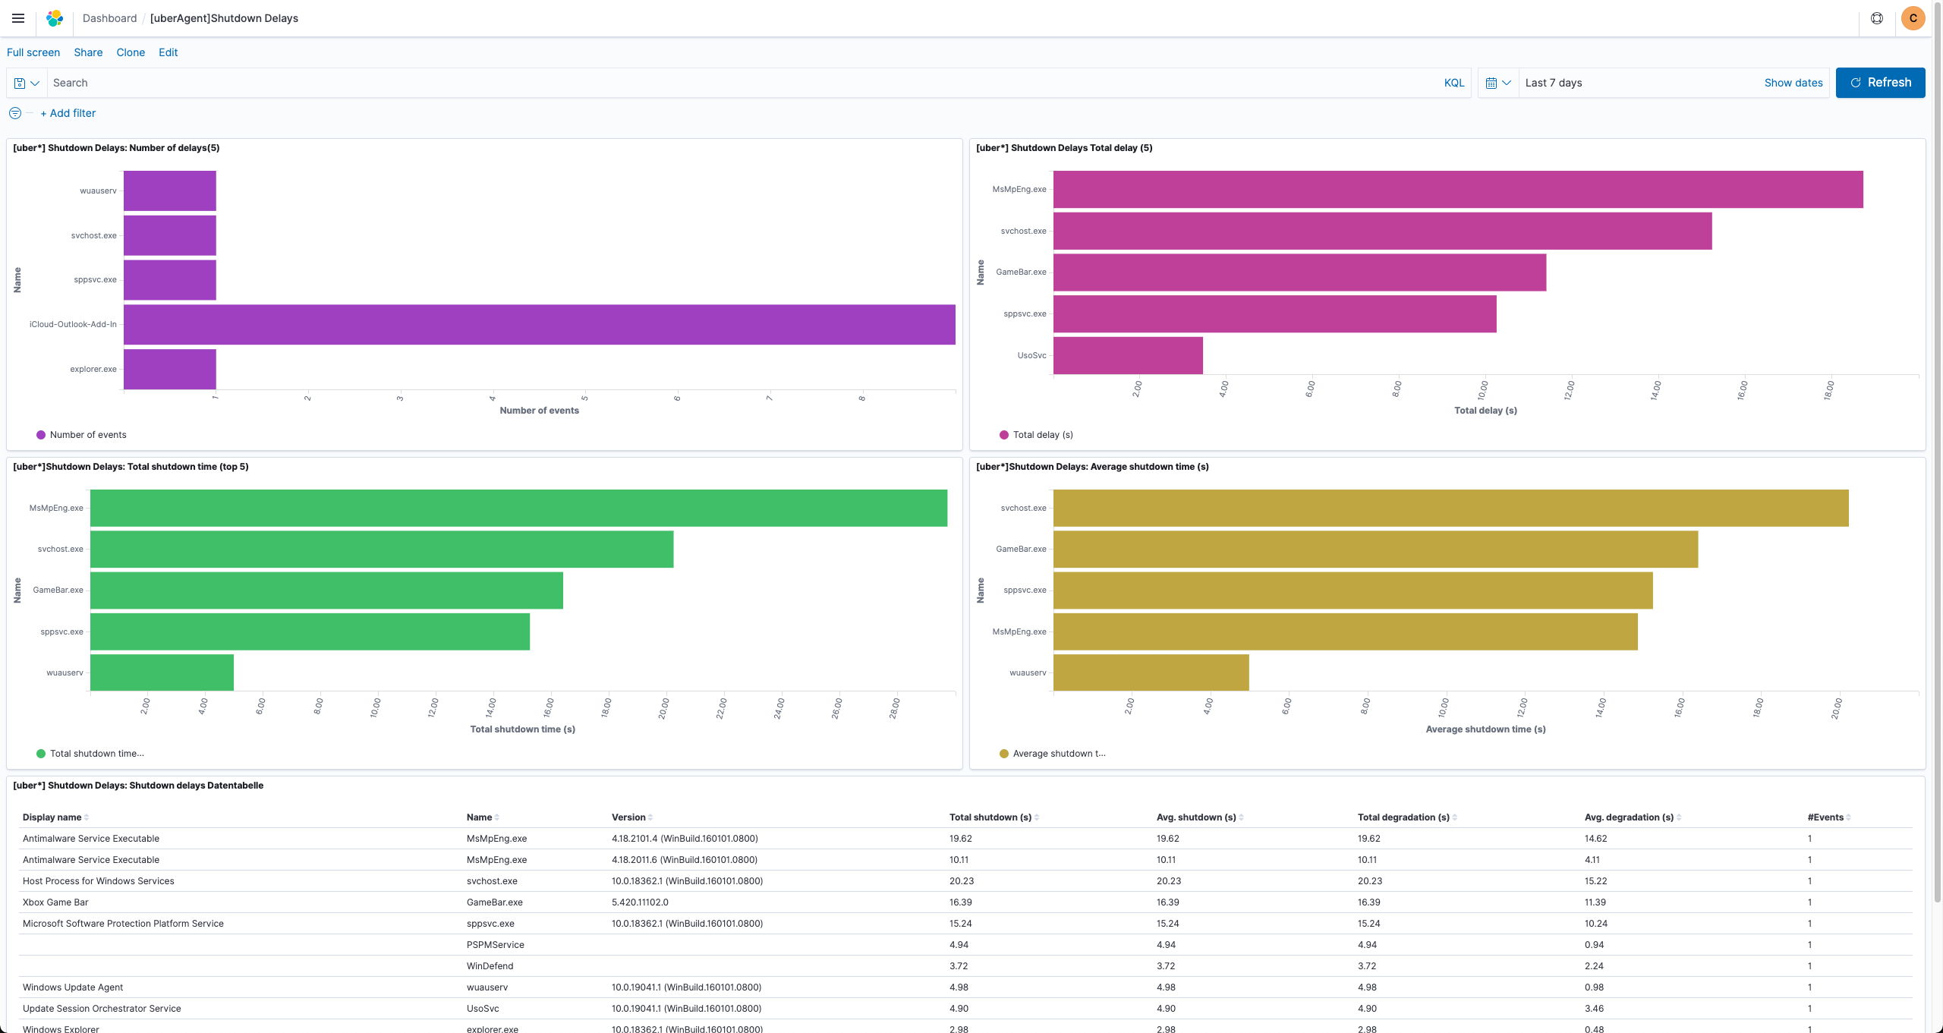The image size is (1943, 1033).
Task: Toggle the Total delay (s) legend
Action: tap(1043, 435)
